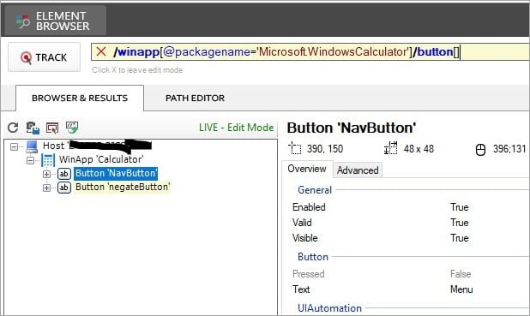
Task: Open the Advanced tab
Action: 358,170
